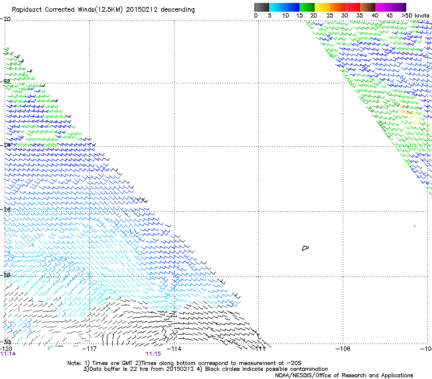Viewport: 432px width, 379px height.
Task: Click the green 15-20 knots color band
Action: click(307, 7)
